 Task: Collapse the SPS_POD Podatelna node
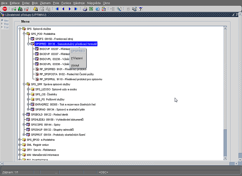tap(24, 34)
